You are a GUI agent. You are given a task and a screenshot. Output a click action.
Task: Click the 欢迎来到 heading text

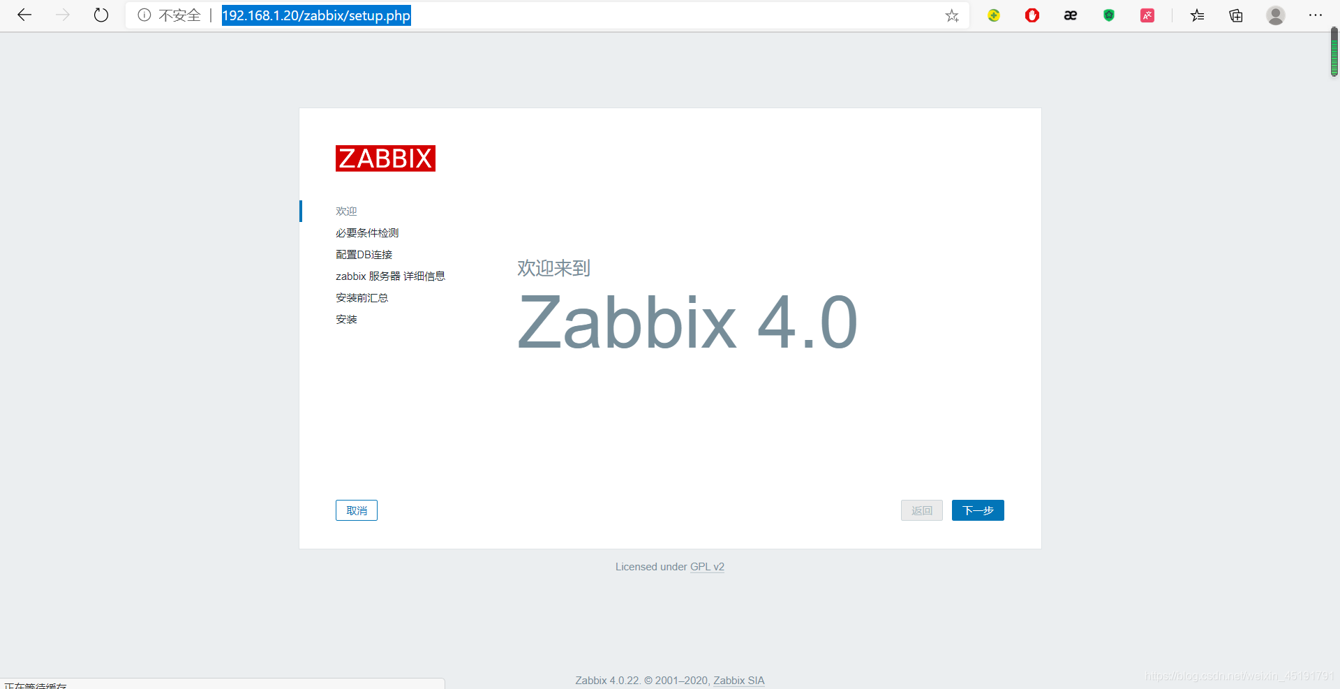(553, 268)
